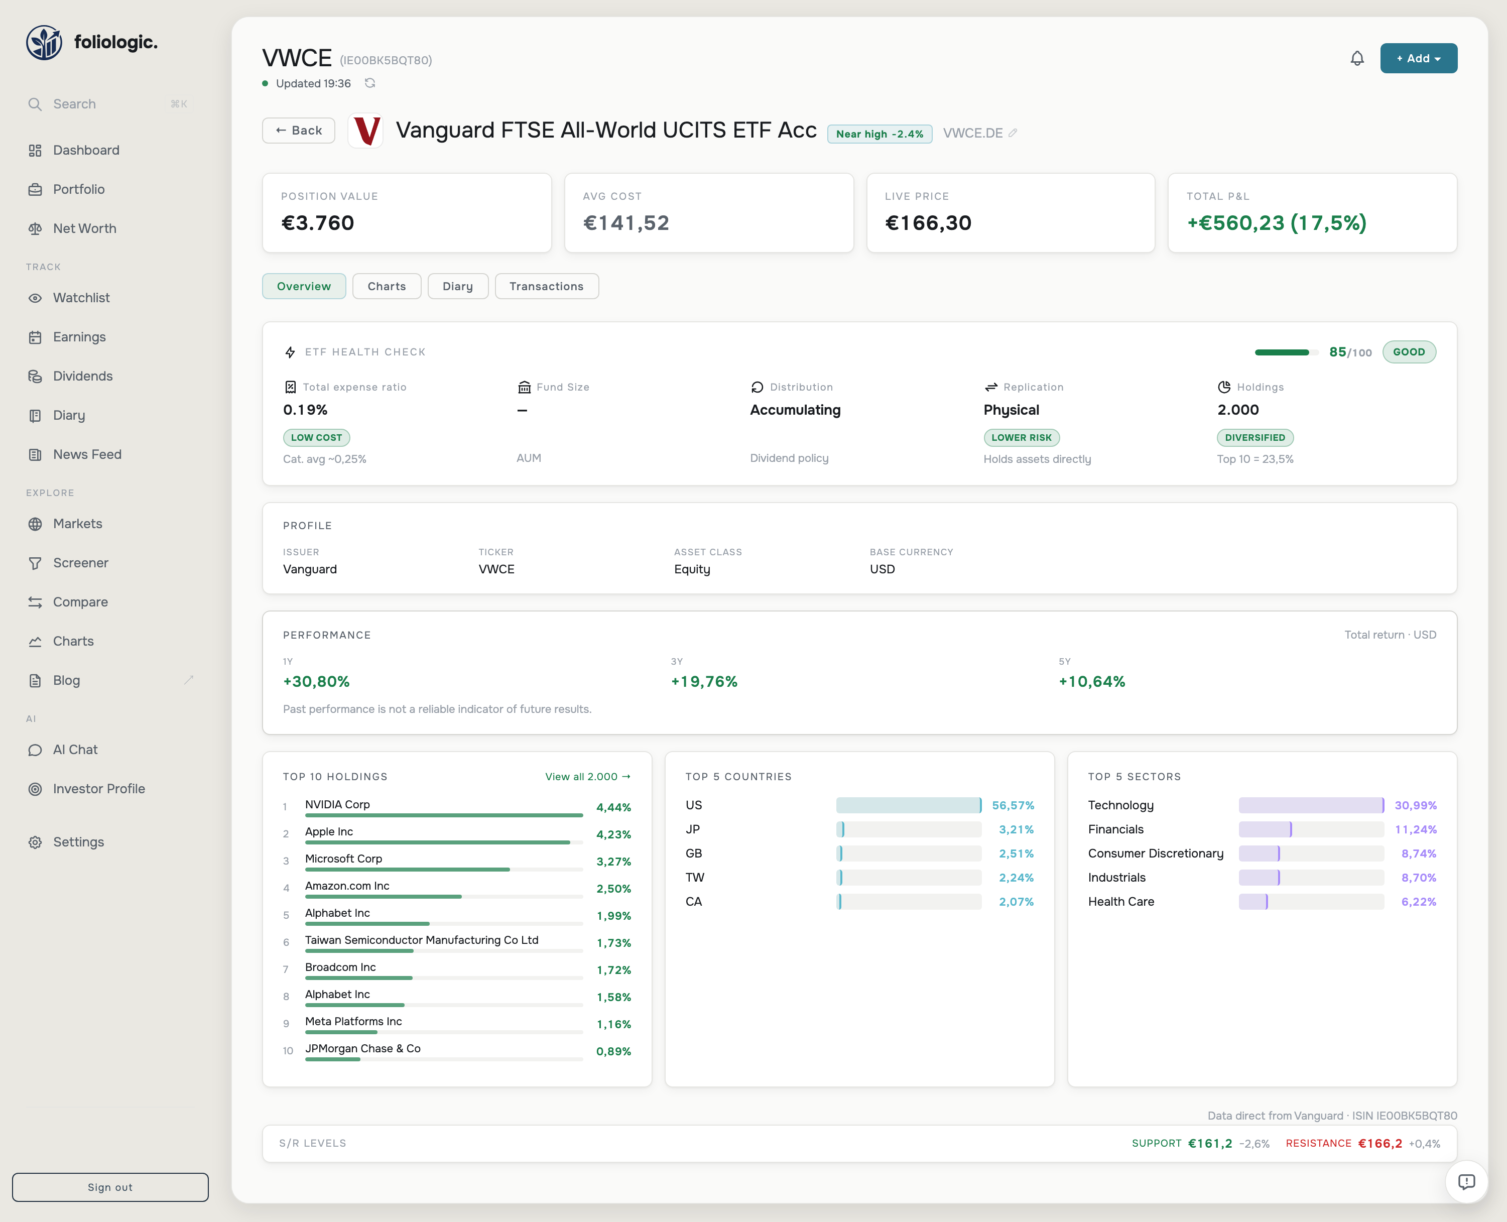Click the ETF Health Check lightning icon
Image resolution: width=1507 pixels, height=1222 pixels.
(x=290, y=352)
